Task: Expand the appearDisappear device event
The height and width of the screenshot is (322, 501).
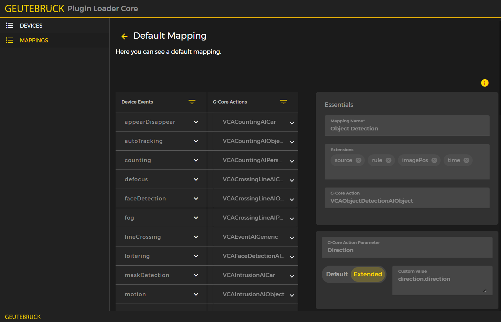Action: click(196, 122)
